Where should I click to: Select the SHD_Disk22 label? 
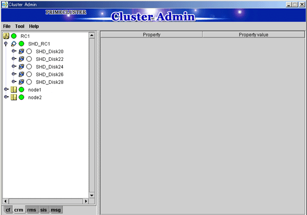click(50, 59)
